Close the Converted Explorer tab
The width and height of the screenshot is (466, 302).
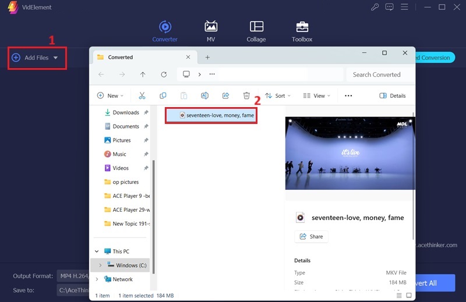188,57
